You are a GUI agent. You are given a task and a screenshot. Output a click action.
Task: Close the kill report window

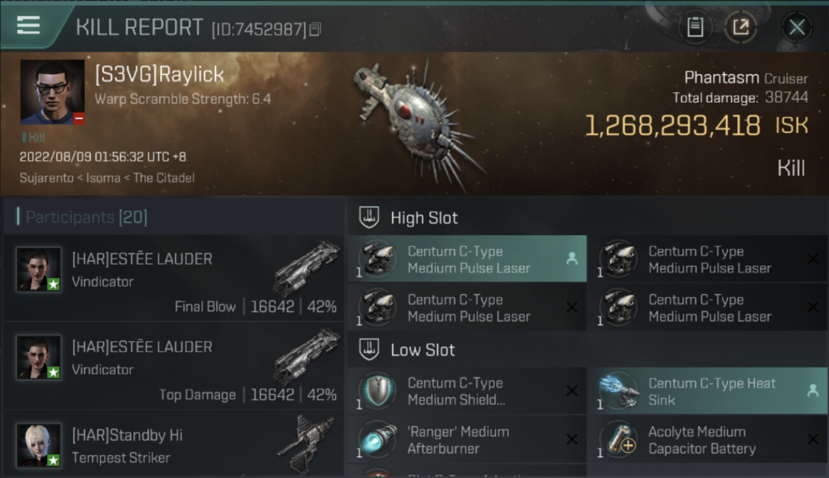pyautogui.click(x=797, y=27)
